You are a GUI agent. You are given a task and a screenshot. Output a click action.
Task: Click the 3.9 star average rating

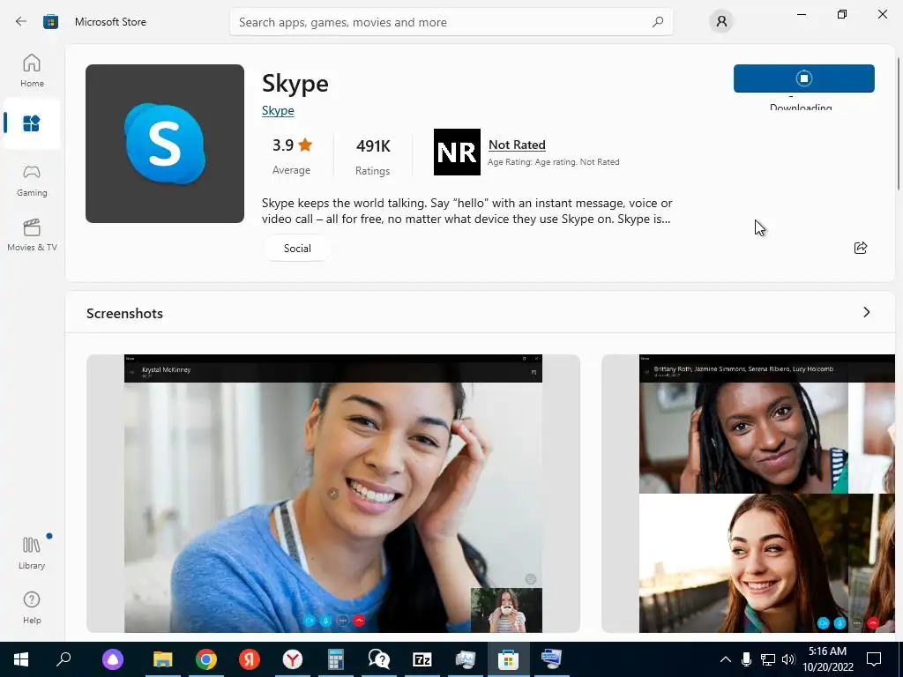point(291,155)
